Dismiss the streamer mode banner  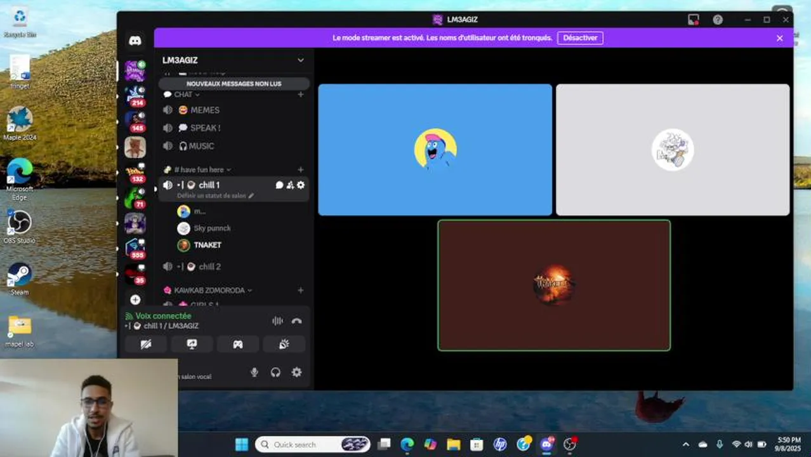coord(780,38)
